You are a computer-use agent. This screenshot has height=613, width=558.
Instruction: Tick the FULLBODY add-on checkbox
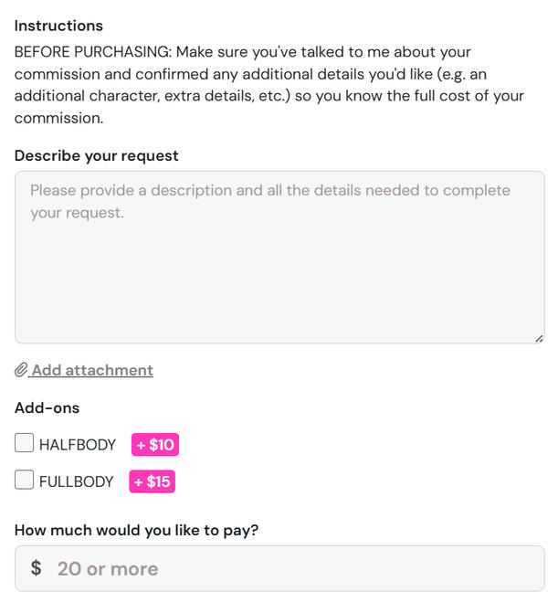(25, 481)
